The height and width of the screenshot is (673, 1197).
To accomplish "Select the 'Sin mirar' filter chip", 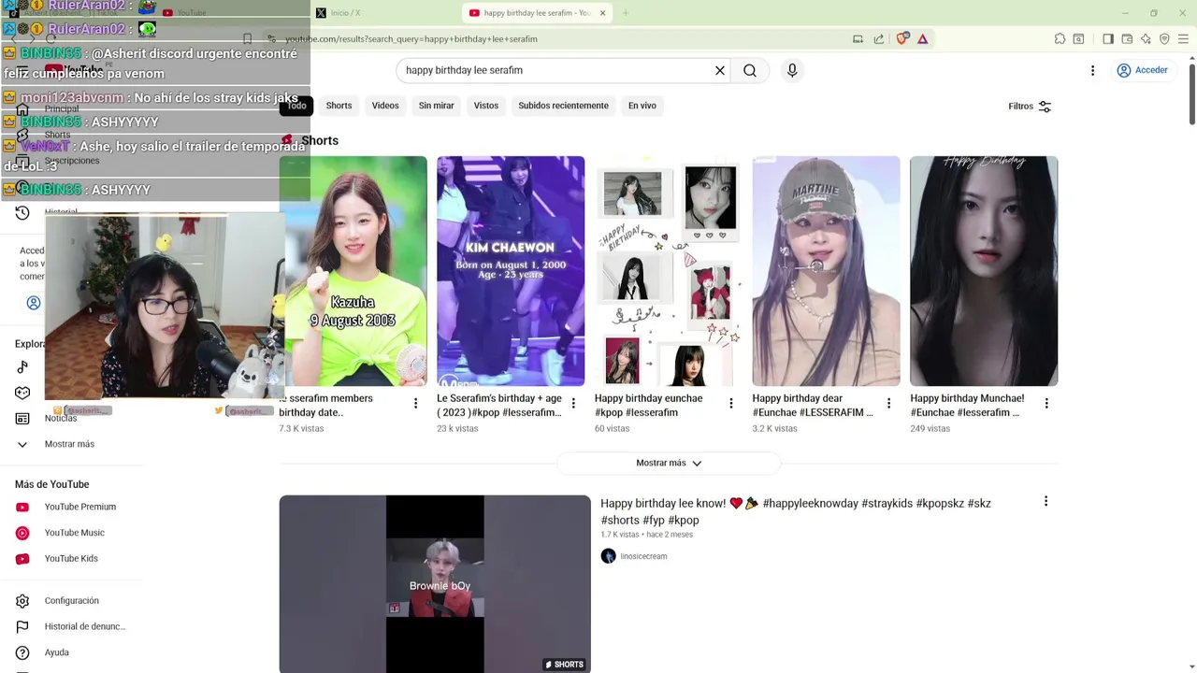I will (x=436, y=106).
